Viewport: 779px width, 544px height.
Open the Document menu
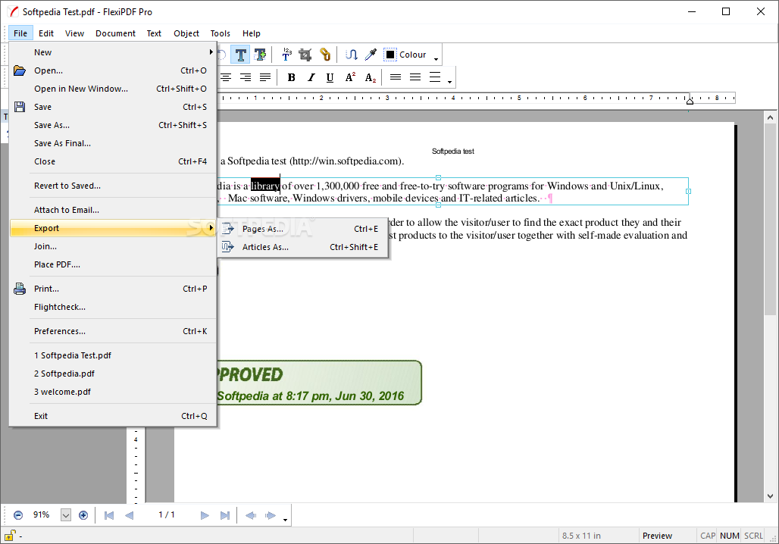click(115, 33)
